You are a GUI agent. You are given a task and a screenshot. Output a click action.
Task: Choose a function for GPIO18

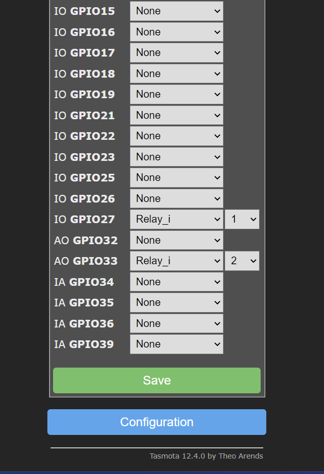pyautogui.click(x=176, y=74)
